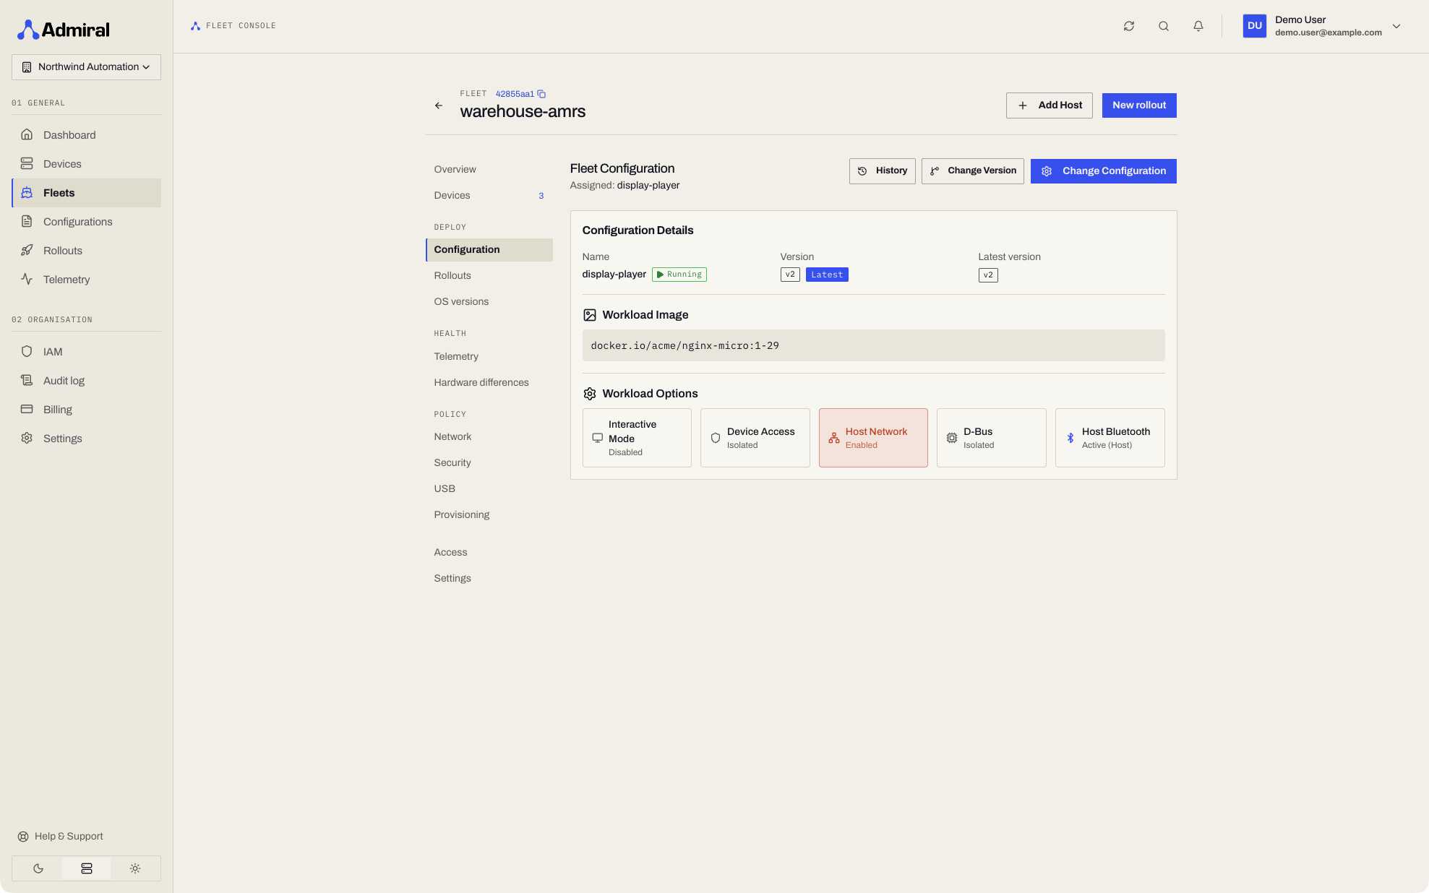1429x893 pixels.
Task: Open OS versions under Deploy
Action: (489, 302)
